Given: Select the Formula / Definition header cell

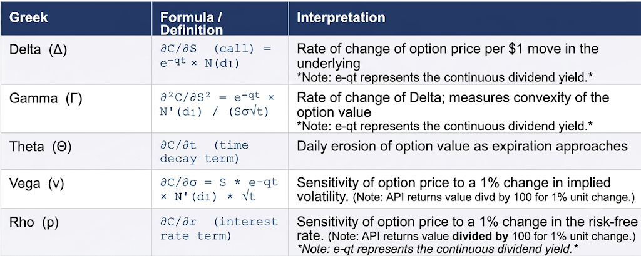Looking at the screenshot, I should click(192, 24).
